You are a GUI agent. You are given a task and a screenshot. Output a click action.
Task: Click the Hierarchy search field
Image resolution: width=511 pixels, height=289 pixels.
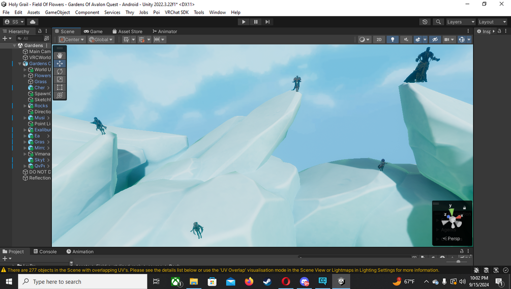point(29,39)
